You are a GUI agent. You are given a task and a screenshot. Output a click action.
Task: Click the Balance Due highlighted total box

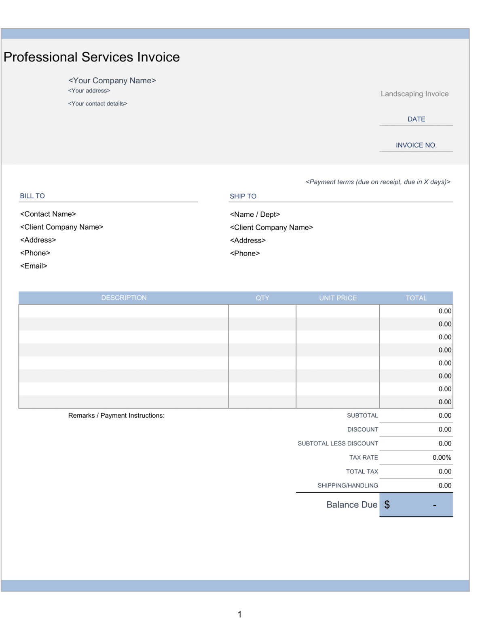click(x=416, y=505)
